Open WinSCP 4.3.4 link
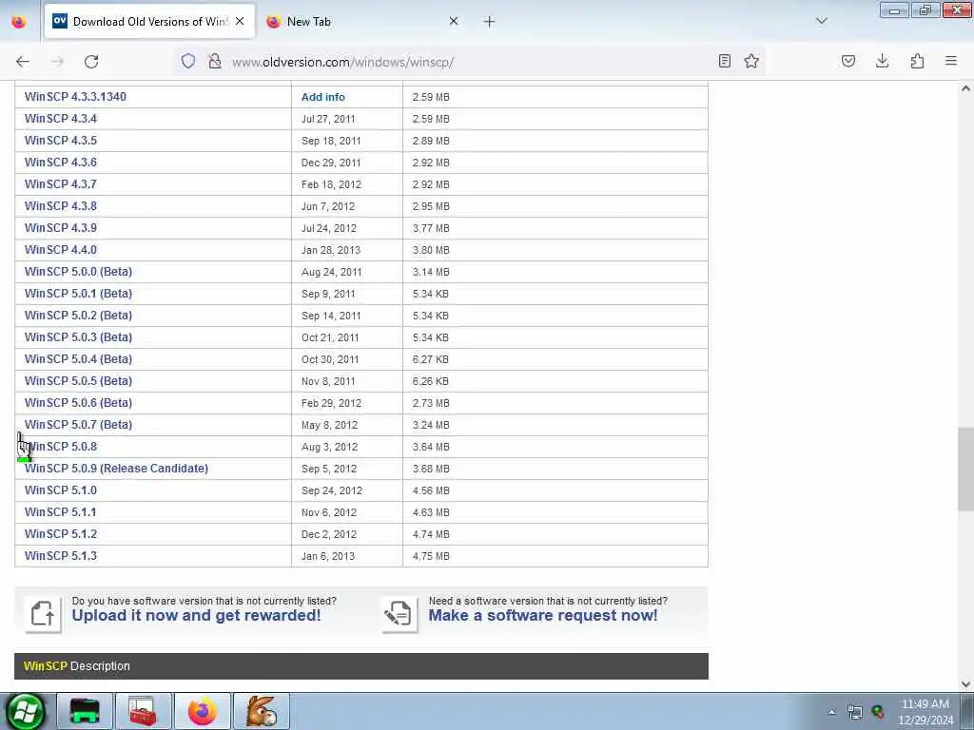 [60, 119]
